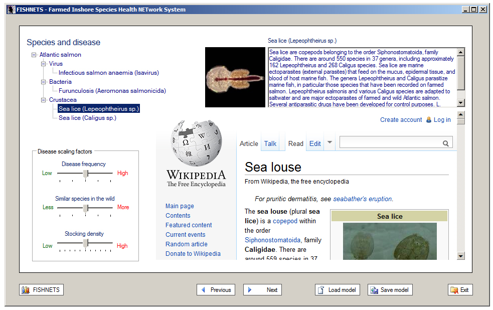Click the FISHNETS application title bar icon

click(x=12, y=10)
